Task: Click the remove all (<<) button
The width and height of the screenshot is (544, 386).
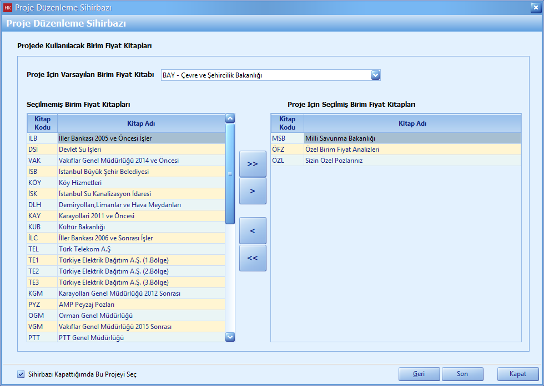Action: [x=253, y=258]
